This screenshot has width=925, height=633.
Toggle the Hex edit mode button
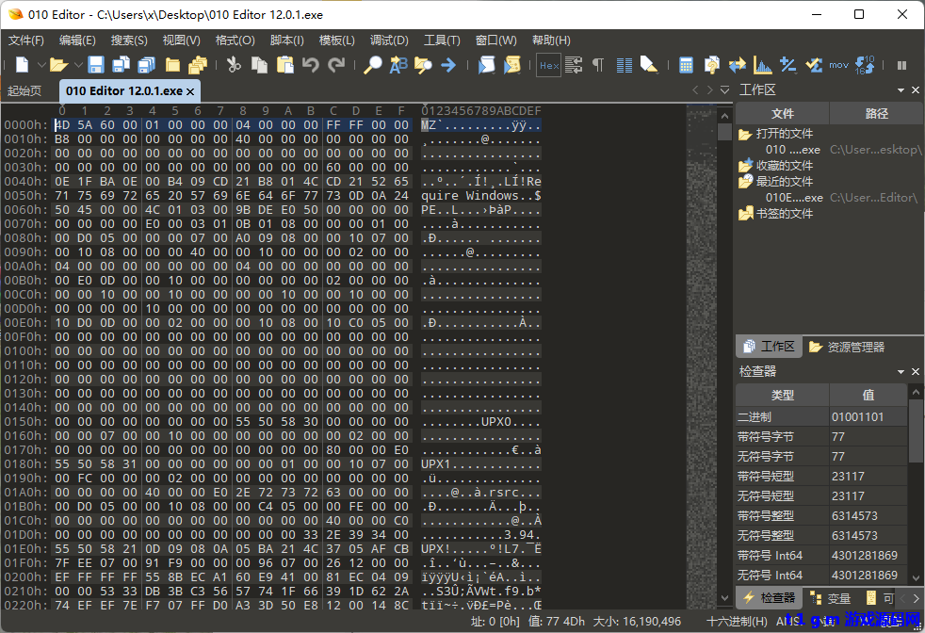[548, 65]
